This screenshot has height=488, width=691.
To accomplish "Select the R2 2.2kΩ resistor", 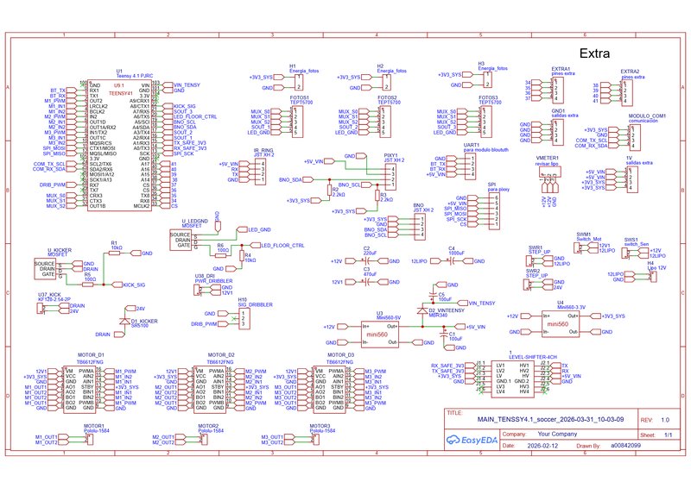I will click(330, 190).
